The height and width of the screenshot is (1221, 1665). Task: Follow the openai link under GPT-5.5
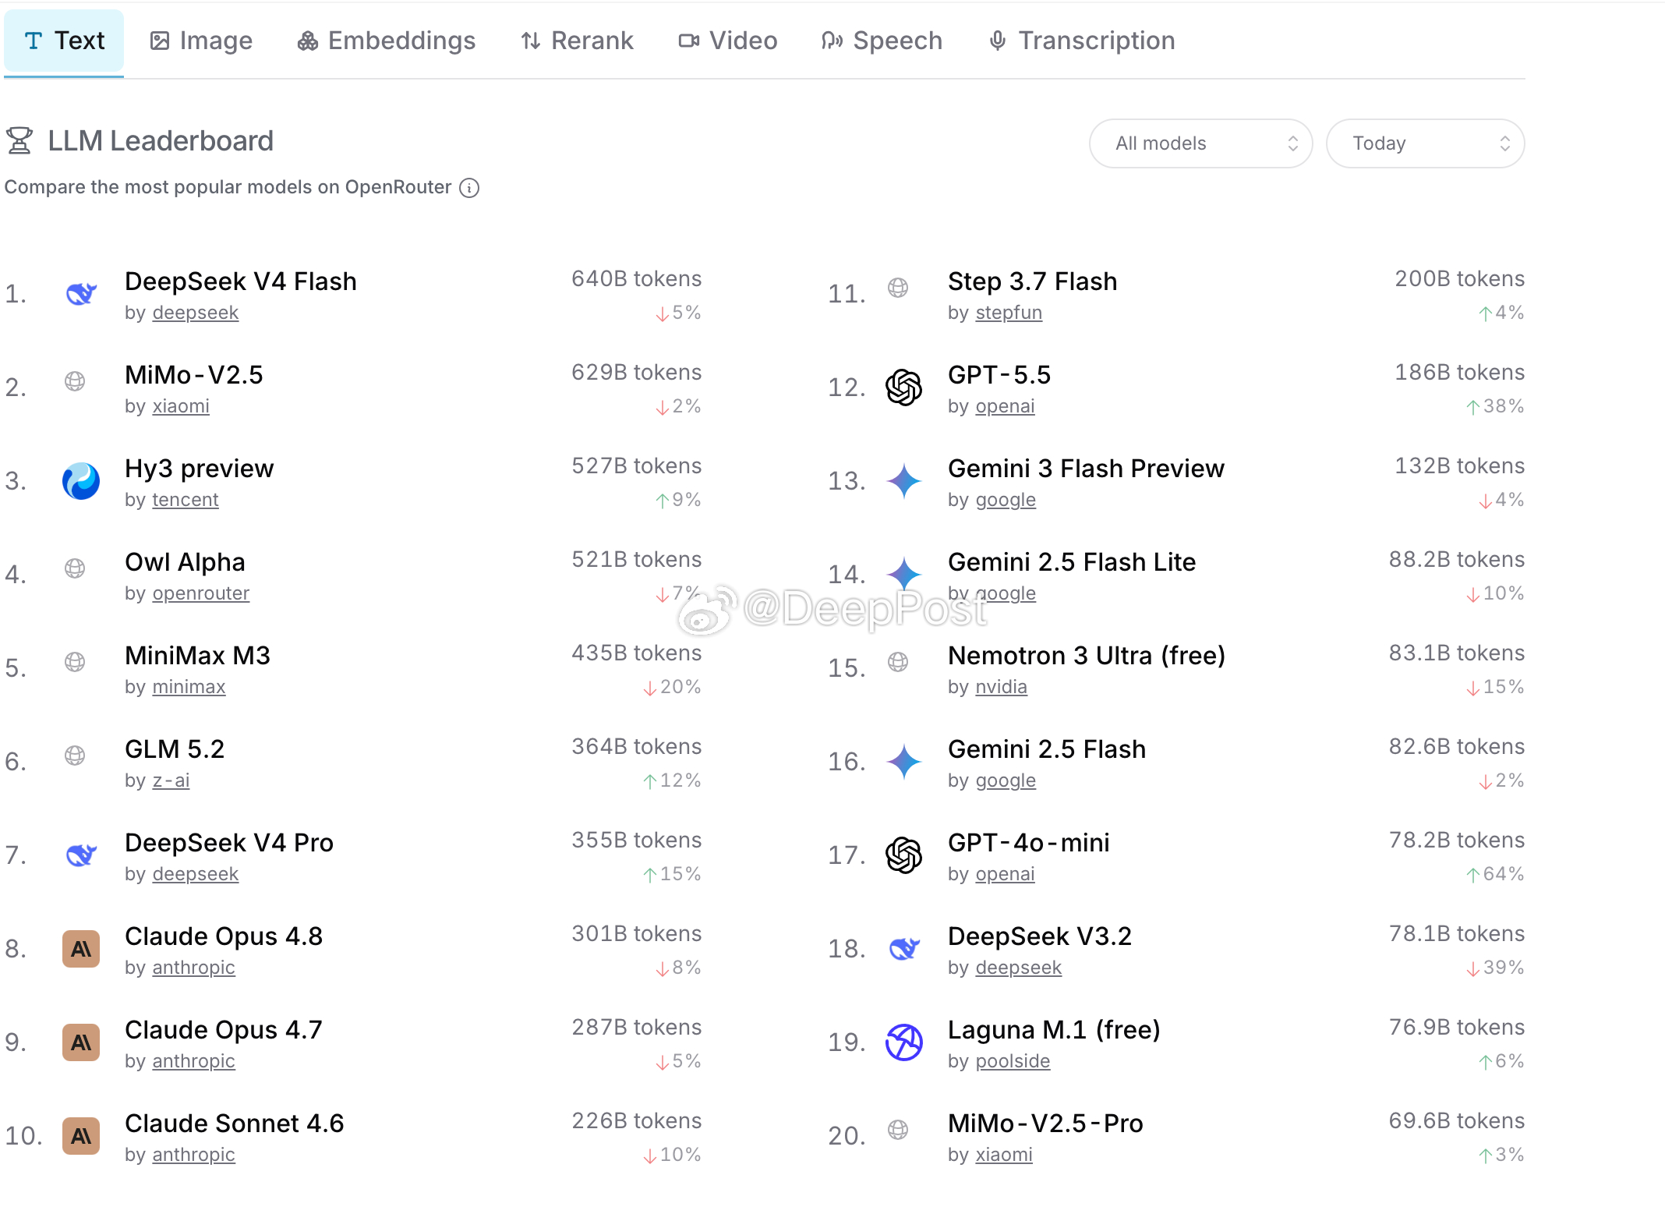(x=1006, y=406)
